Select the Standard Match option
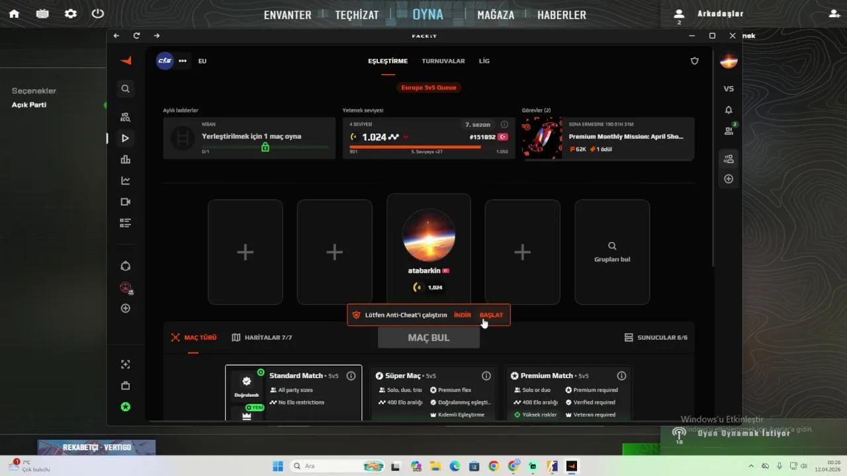Image resolution: width=847 pixels, height=476 pixels. click(294, 393)
